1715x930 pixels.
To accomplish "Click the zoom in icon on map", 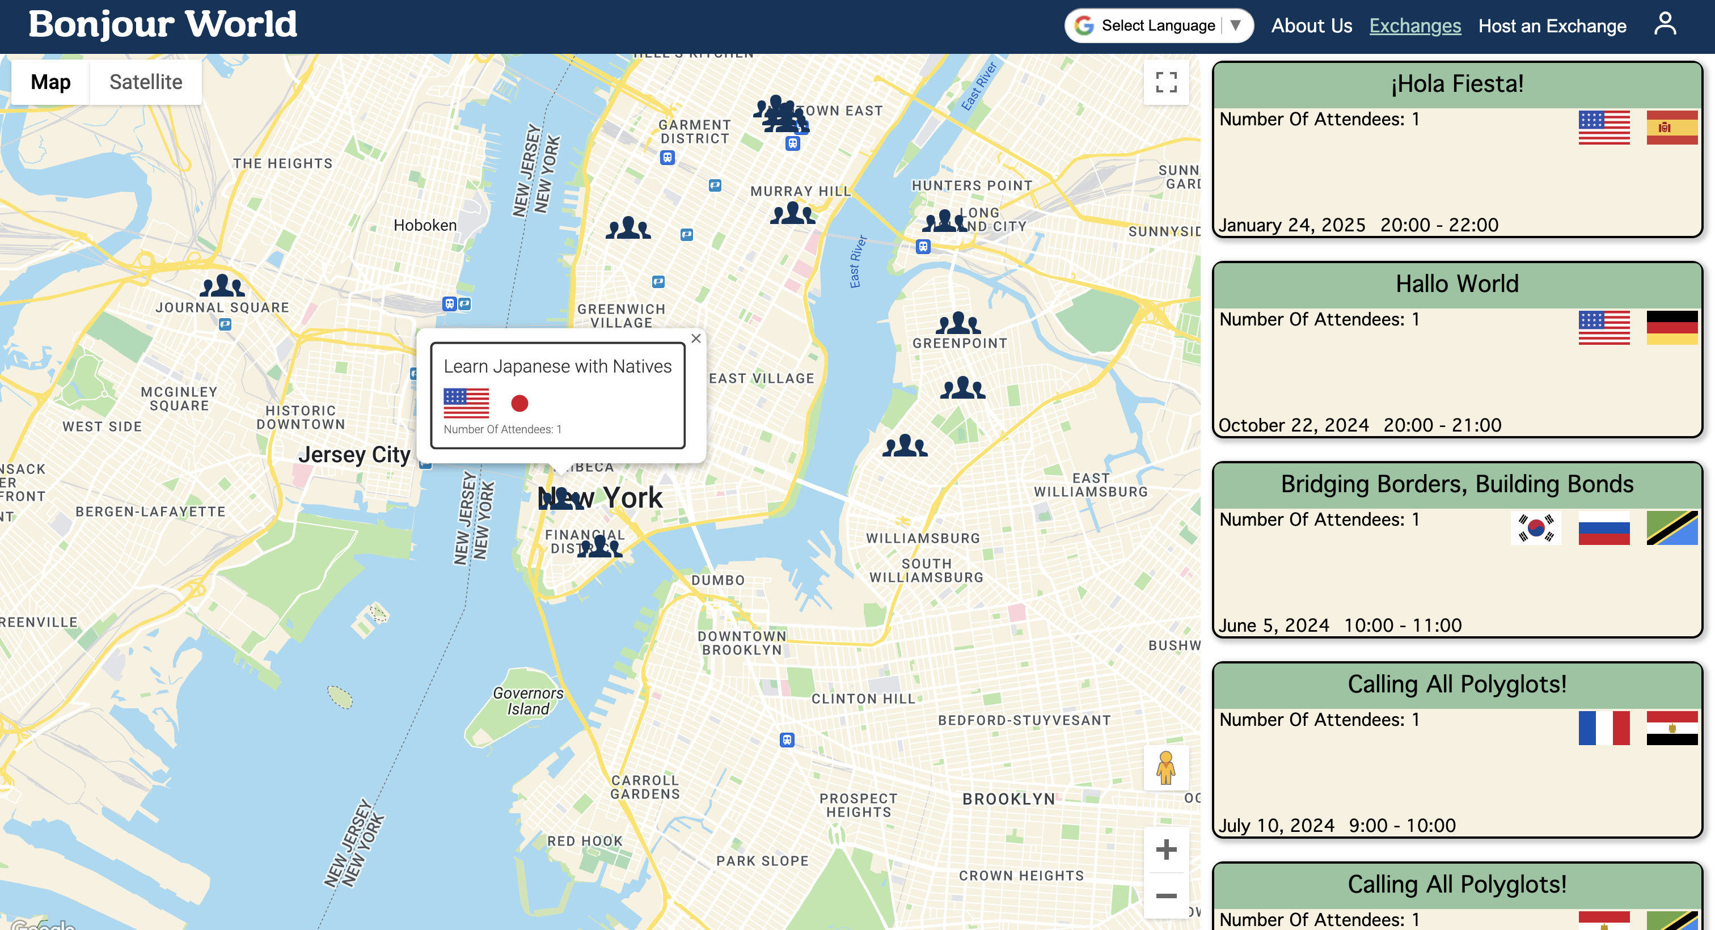I will [x=1167, y=850].
